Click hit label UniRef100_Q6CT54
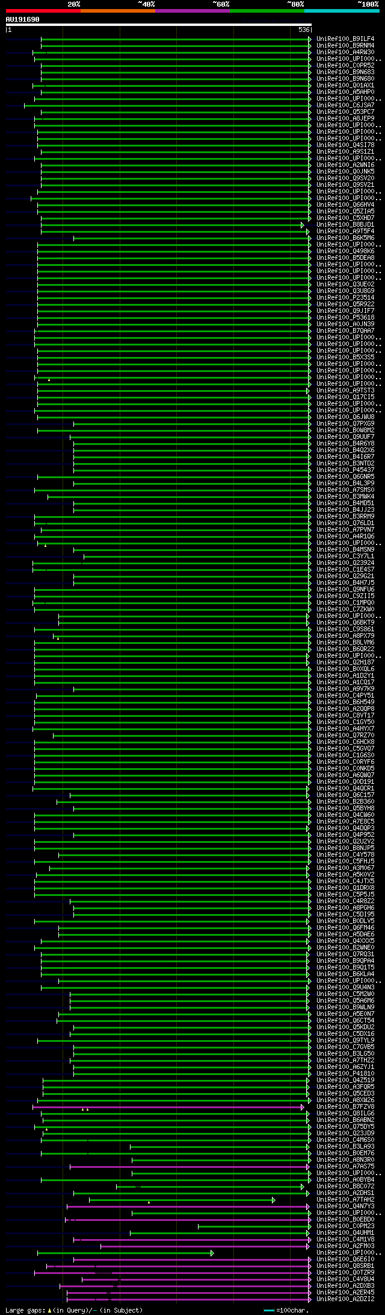The image size is (385, 1315). (345, 1020)
